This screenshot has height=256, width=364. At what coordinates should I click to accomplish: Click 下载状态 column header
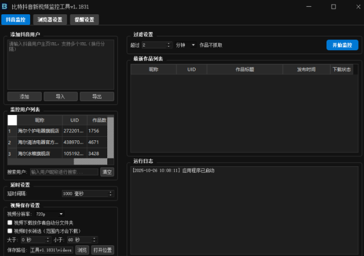click(x=341, y=69)
